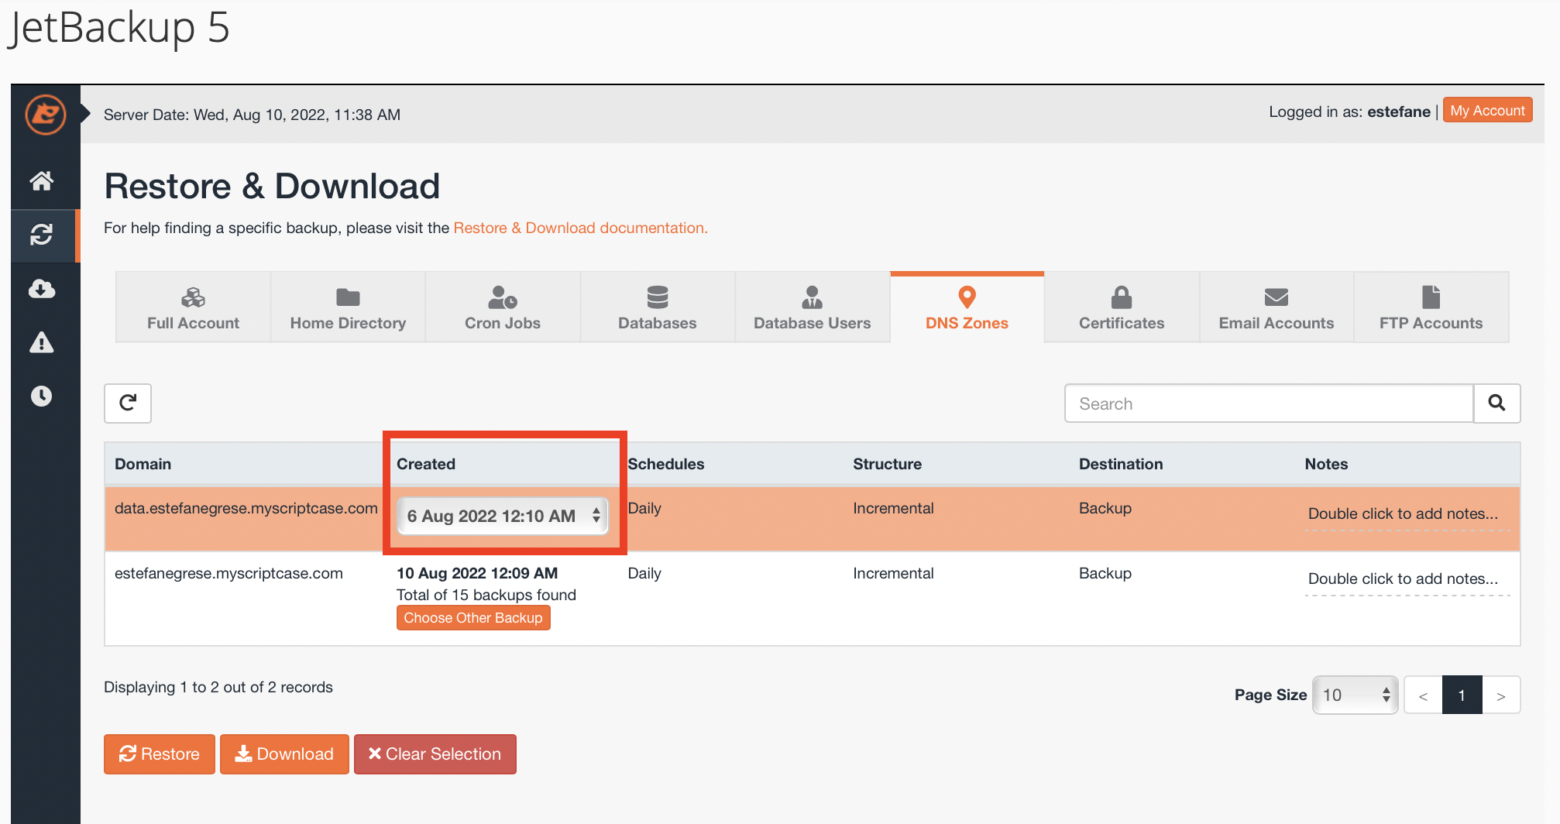Click the magnifying glass search button
The image size is (1560, 824).
coord(1496,403)
